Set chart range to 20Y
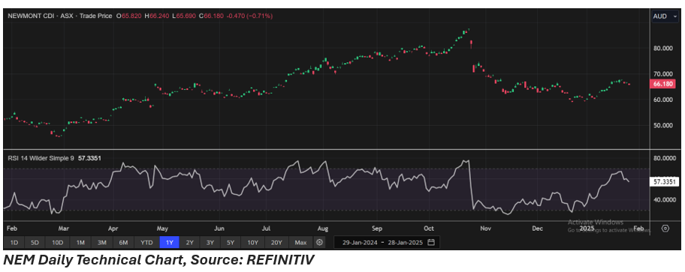The width and height of the screenshot is (685, 272). (x=276, y=242)
